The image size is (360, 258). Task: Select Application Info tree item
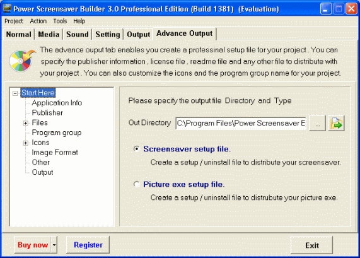(x=57, y=103)
